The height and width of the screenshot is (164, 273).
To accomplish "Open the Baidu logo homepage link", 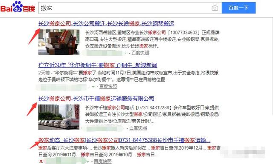I will [18, 7].
